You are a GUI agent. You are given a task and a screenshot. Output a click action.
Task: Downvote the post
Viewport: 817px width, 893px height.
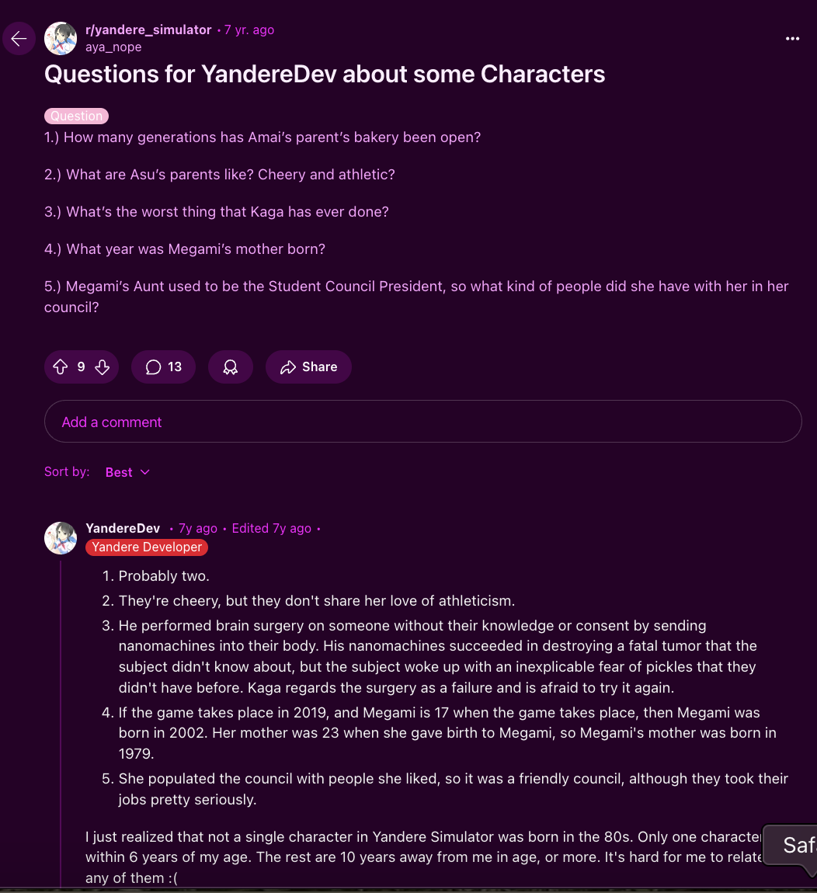pyautogui.click(x=102, y=367)
